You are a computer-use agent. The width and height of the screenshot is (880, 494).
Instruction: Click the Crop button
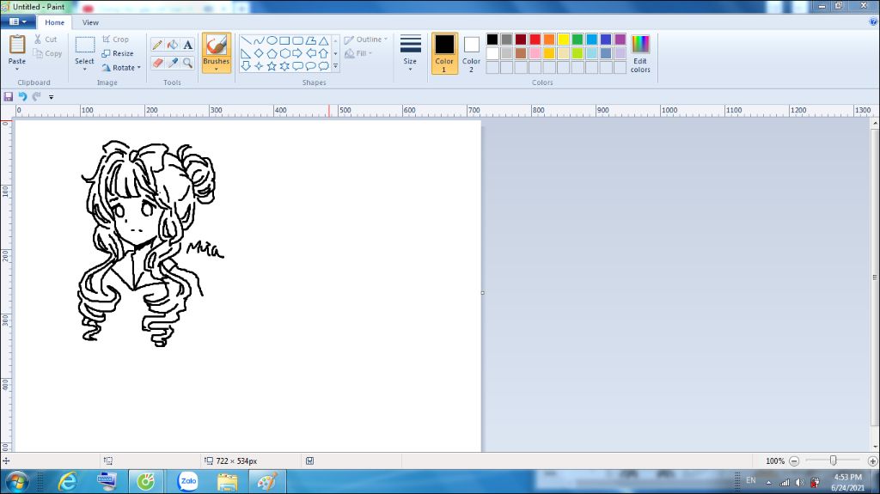pyautogui.click(x=116, y=40)
